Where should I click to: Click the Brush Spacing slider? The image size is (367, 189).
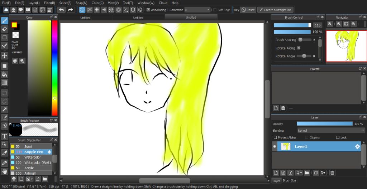click(304, 40)
